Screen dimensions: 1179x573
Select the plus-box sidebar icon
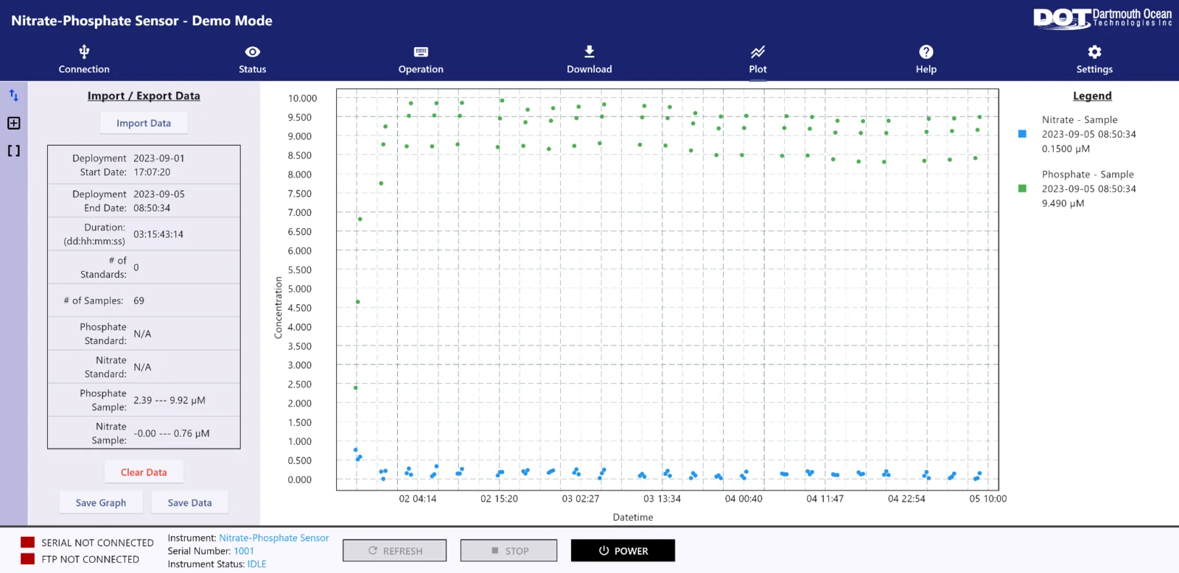pos(13,123)
